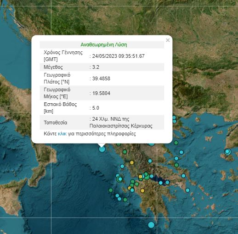Select the large cyan marker beneath the popup pointer
Viewport: 238px width, 234px height.
point(102,149)
